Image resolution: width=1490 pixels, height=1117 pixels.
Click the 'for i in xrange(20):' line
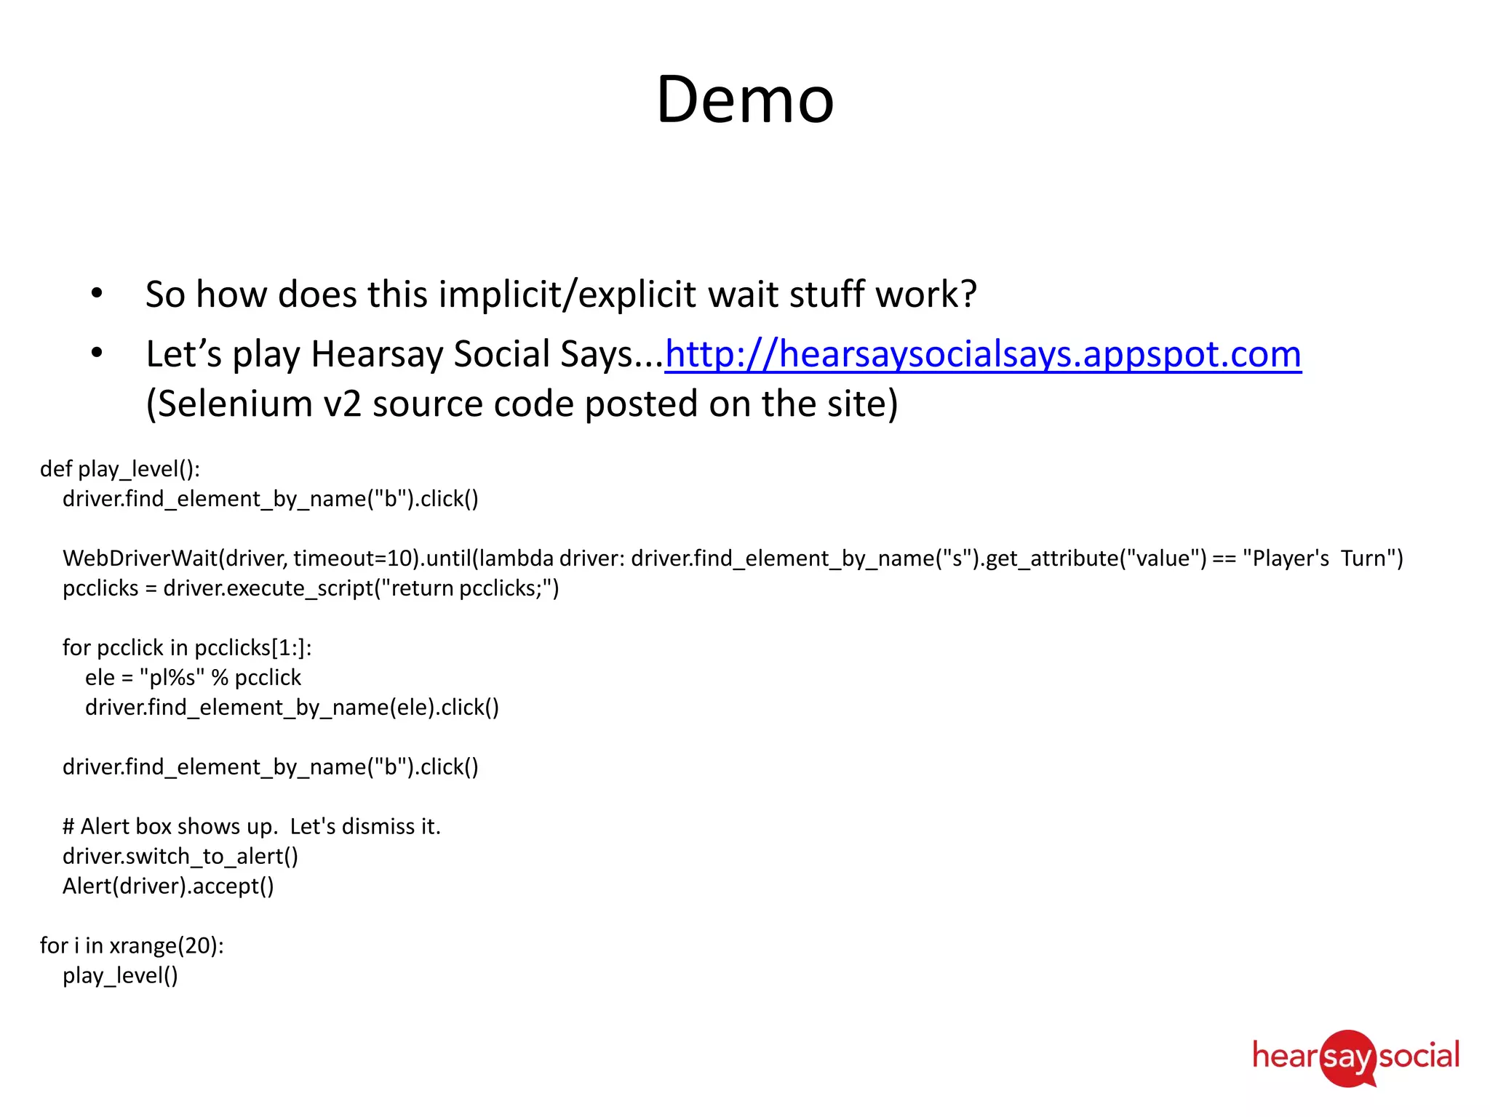[132, 946]
